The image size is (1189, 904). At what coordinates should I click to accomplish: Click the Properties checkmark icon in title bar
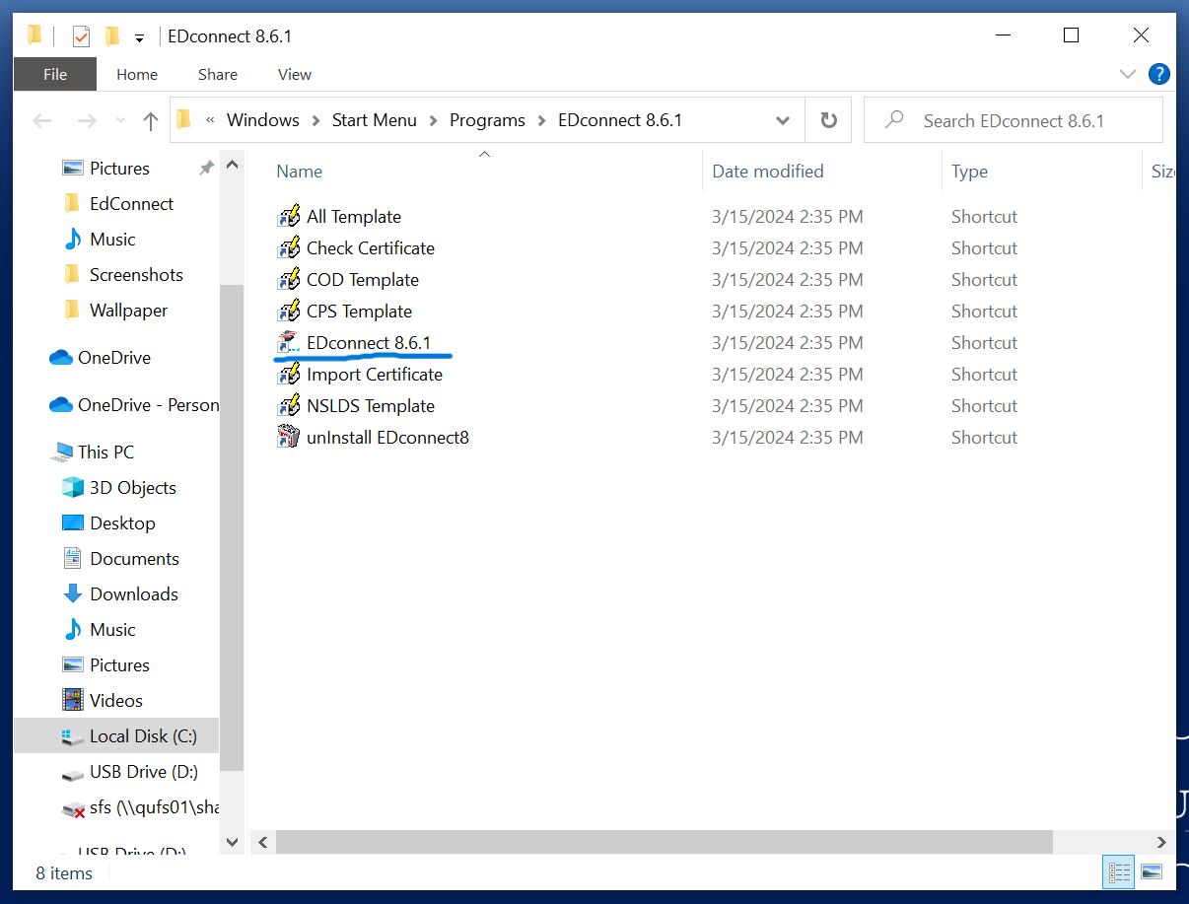point(81,36)
